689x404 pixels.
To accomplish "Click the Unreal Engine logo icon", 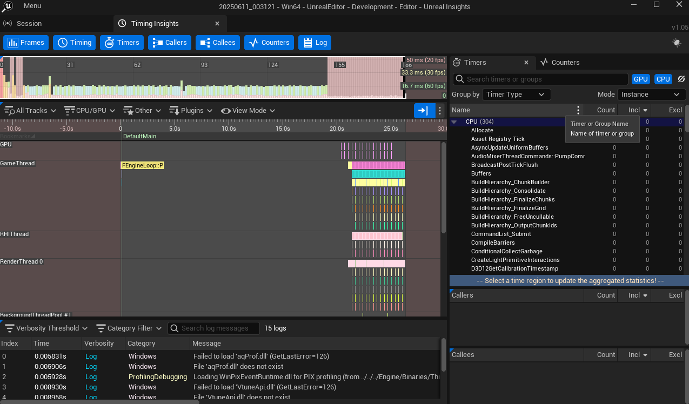I will point(7,6).
